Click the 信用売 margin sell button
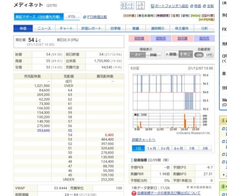 click(x=204, y=38)
